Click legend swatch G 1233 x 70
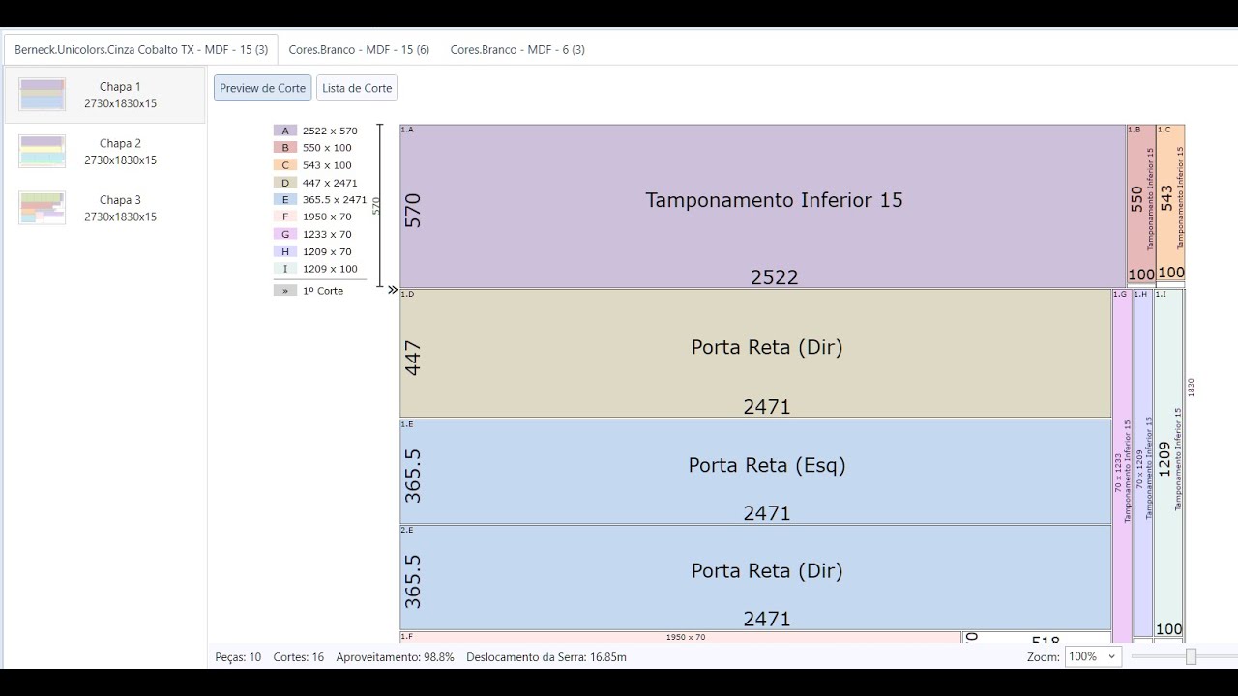The height and width of the screenshot is (696, 1238). pyautogui.click(x=285, y=234)
